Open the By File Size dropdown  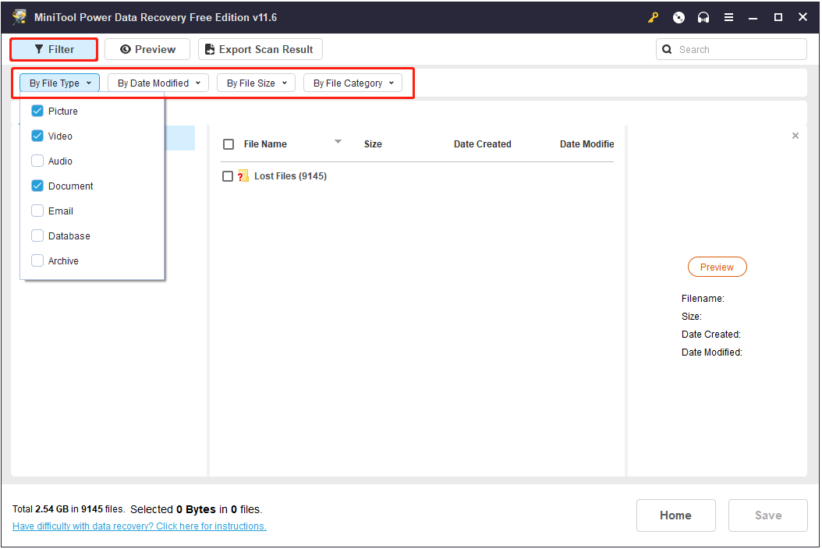255,83
